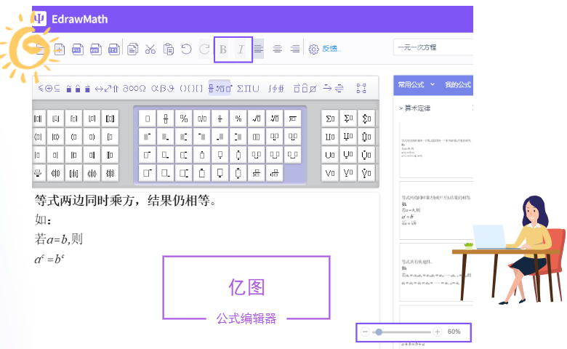Decrease zoom with minus button

tap(365, 332)
